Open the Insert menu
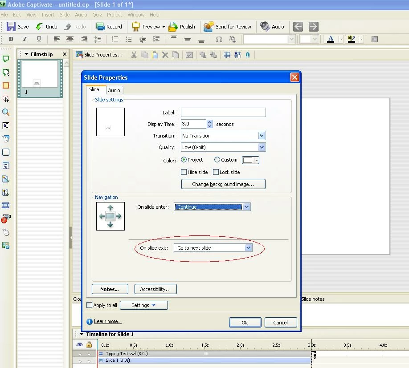409x368 pixels. pos(48,15)
